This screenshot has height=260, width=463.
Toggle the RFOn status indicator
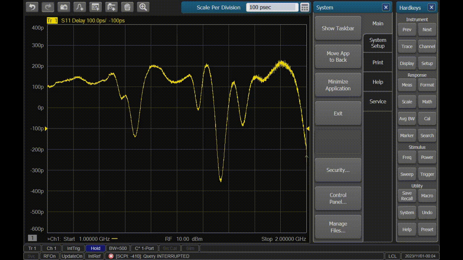pyautogui.click(x=50, y=256)
